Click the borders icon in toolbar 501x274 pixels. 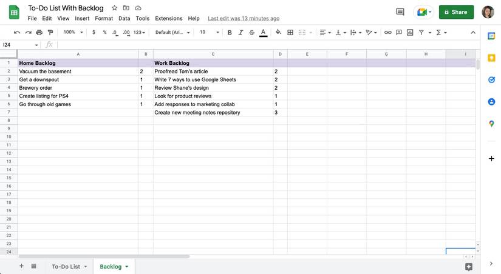[x=290, y=32]
